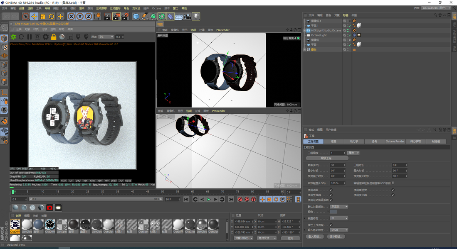457x249 pixels.
Task: Open the 文件 menu
Action: coord(5,8)
